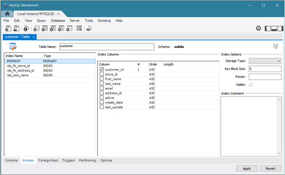The width and height of the screenshot is (285, 175).
Task: Switch to the Foreign Keys tab
Action: click(48, 160)
